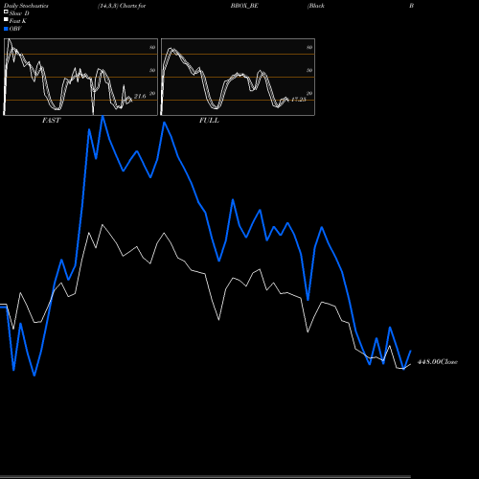
Task: Click the 'Fast K' legend label
Action: pyautogui.click(x=18, y=21)
